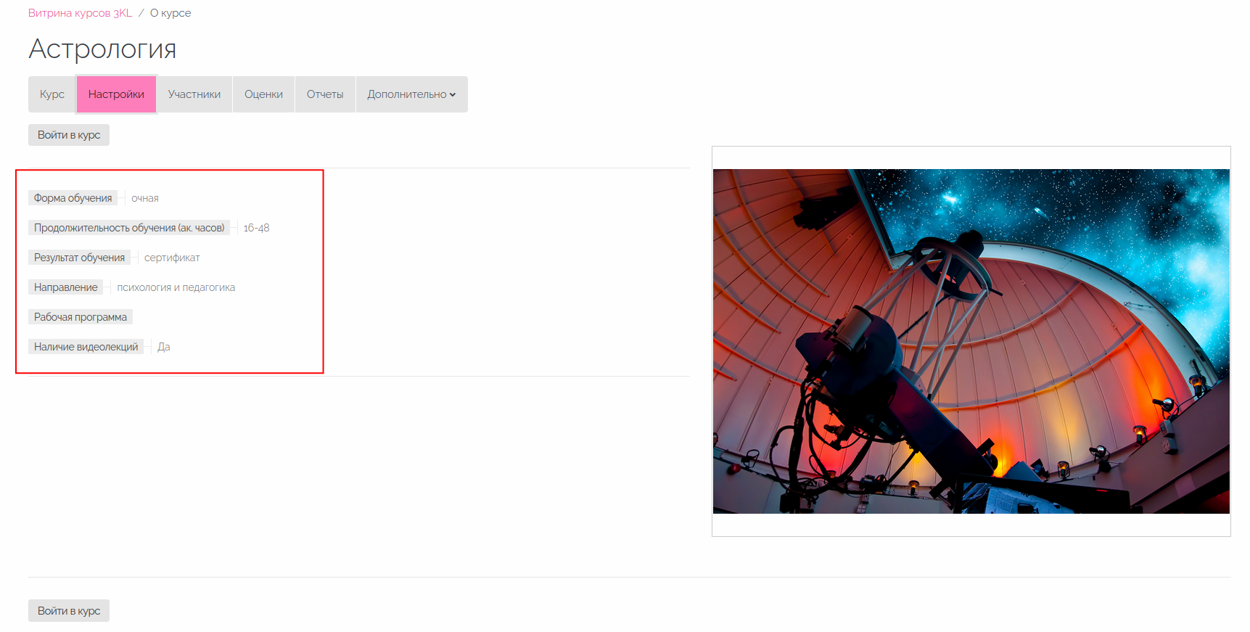This screenshot has height=632, width=1250.
Task: Click the Результат обучения label
Action: coord(79,258)
